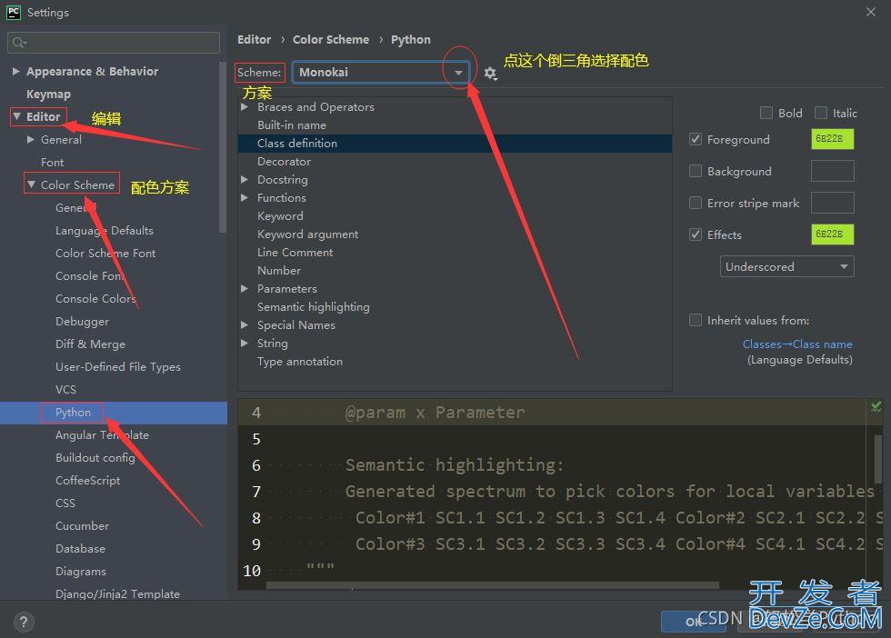Select Semantic highlighting attribute

(313, 307)
